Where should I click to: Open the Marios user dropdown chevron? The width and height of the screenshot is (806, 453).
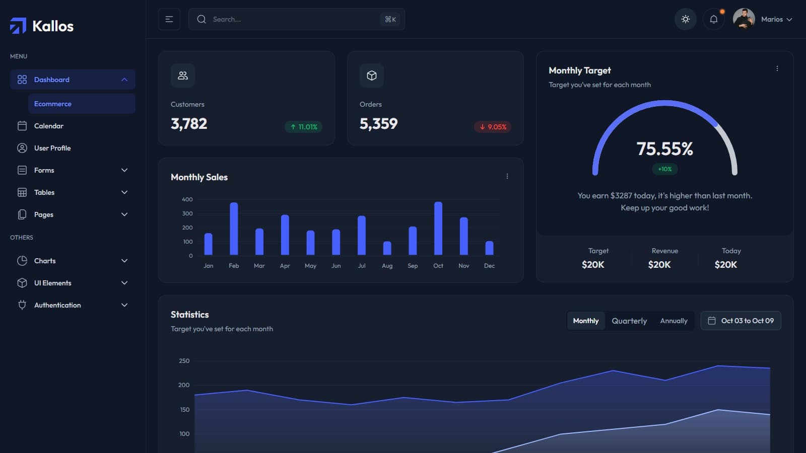tap(789, 20)
